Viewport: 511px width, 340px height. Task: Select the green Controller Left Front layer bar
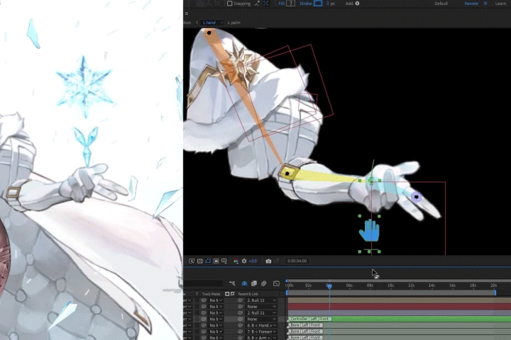[x=399, y=319]
